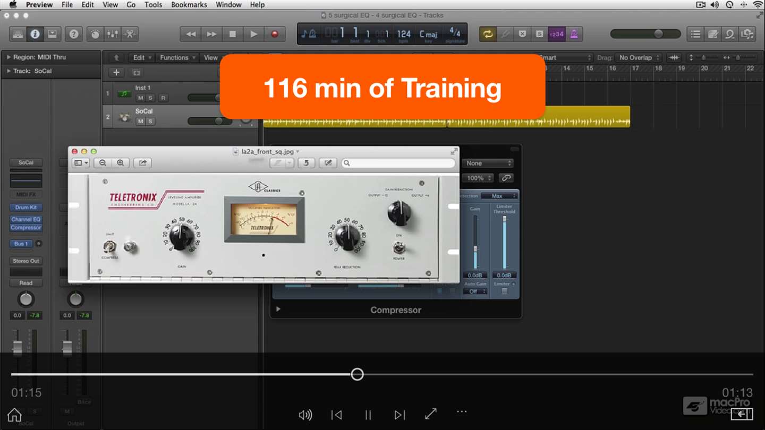Open the Preview View menu dropdown button
This screenshot has width=765, height=430.
pyautogui.click(x=81, y=163)
